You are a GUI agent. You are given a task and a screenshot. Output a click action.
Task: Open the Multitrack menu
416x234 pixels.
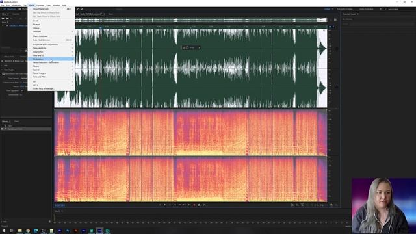coord(16,5)
